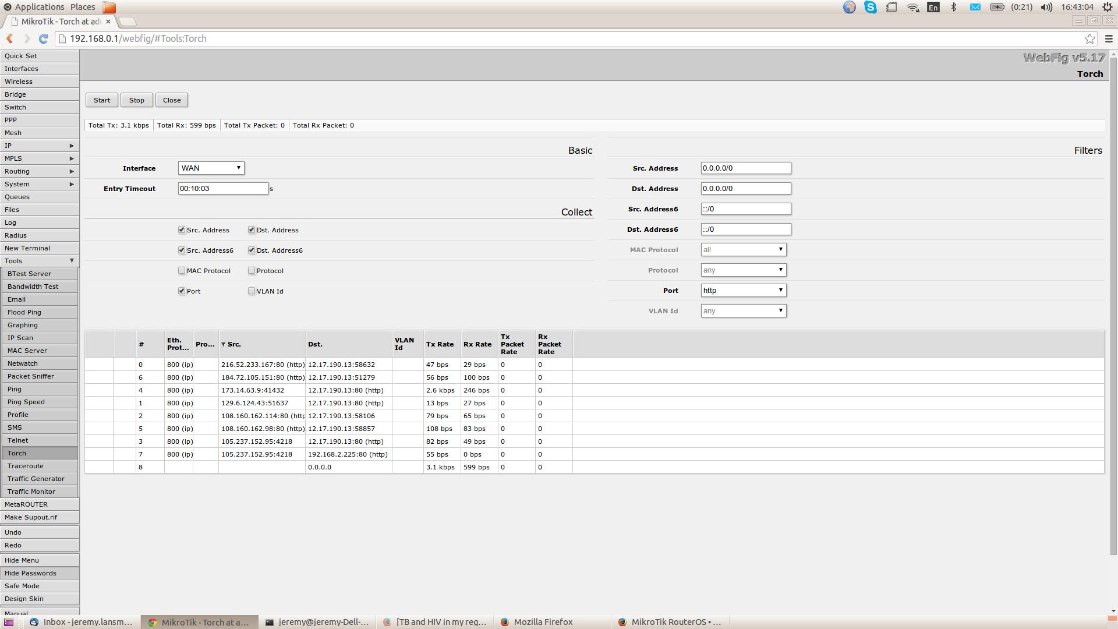Click the Undo button
This screenshot has width=1118, height=629.
40,532
